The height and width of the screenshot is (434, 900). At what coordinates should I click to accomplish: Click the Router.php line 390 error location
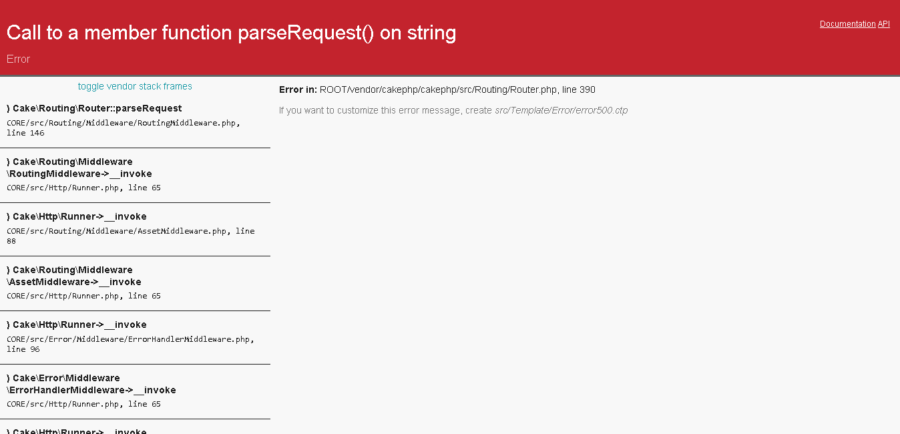point(457,89)
